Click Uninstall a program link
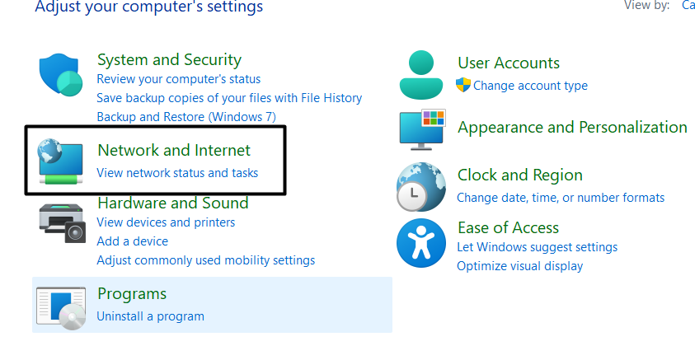The image size is (695, 346). tap(150, 316)
